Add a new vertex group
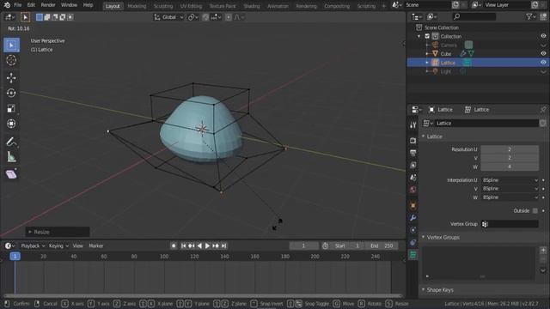This screenshot has height=309, width=550. (x=543, y=250)
